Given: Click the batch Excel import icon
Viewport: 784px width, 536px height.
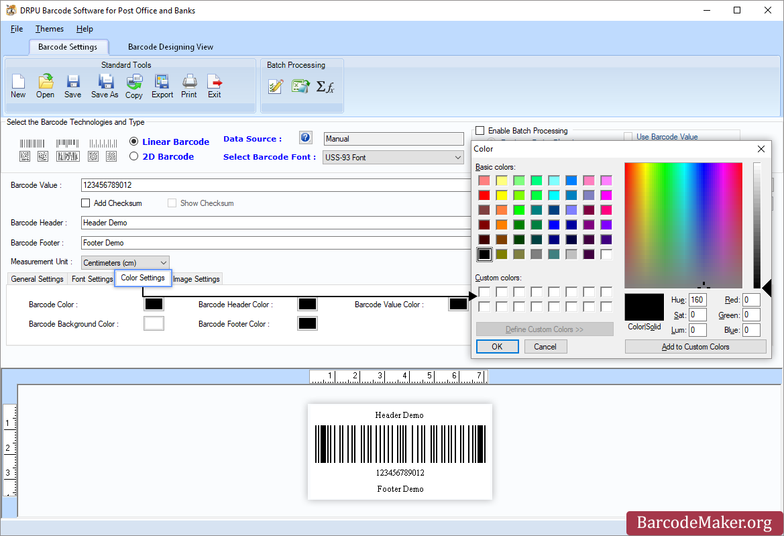Looking at the screenshot, I should [300, 86].
